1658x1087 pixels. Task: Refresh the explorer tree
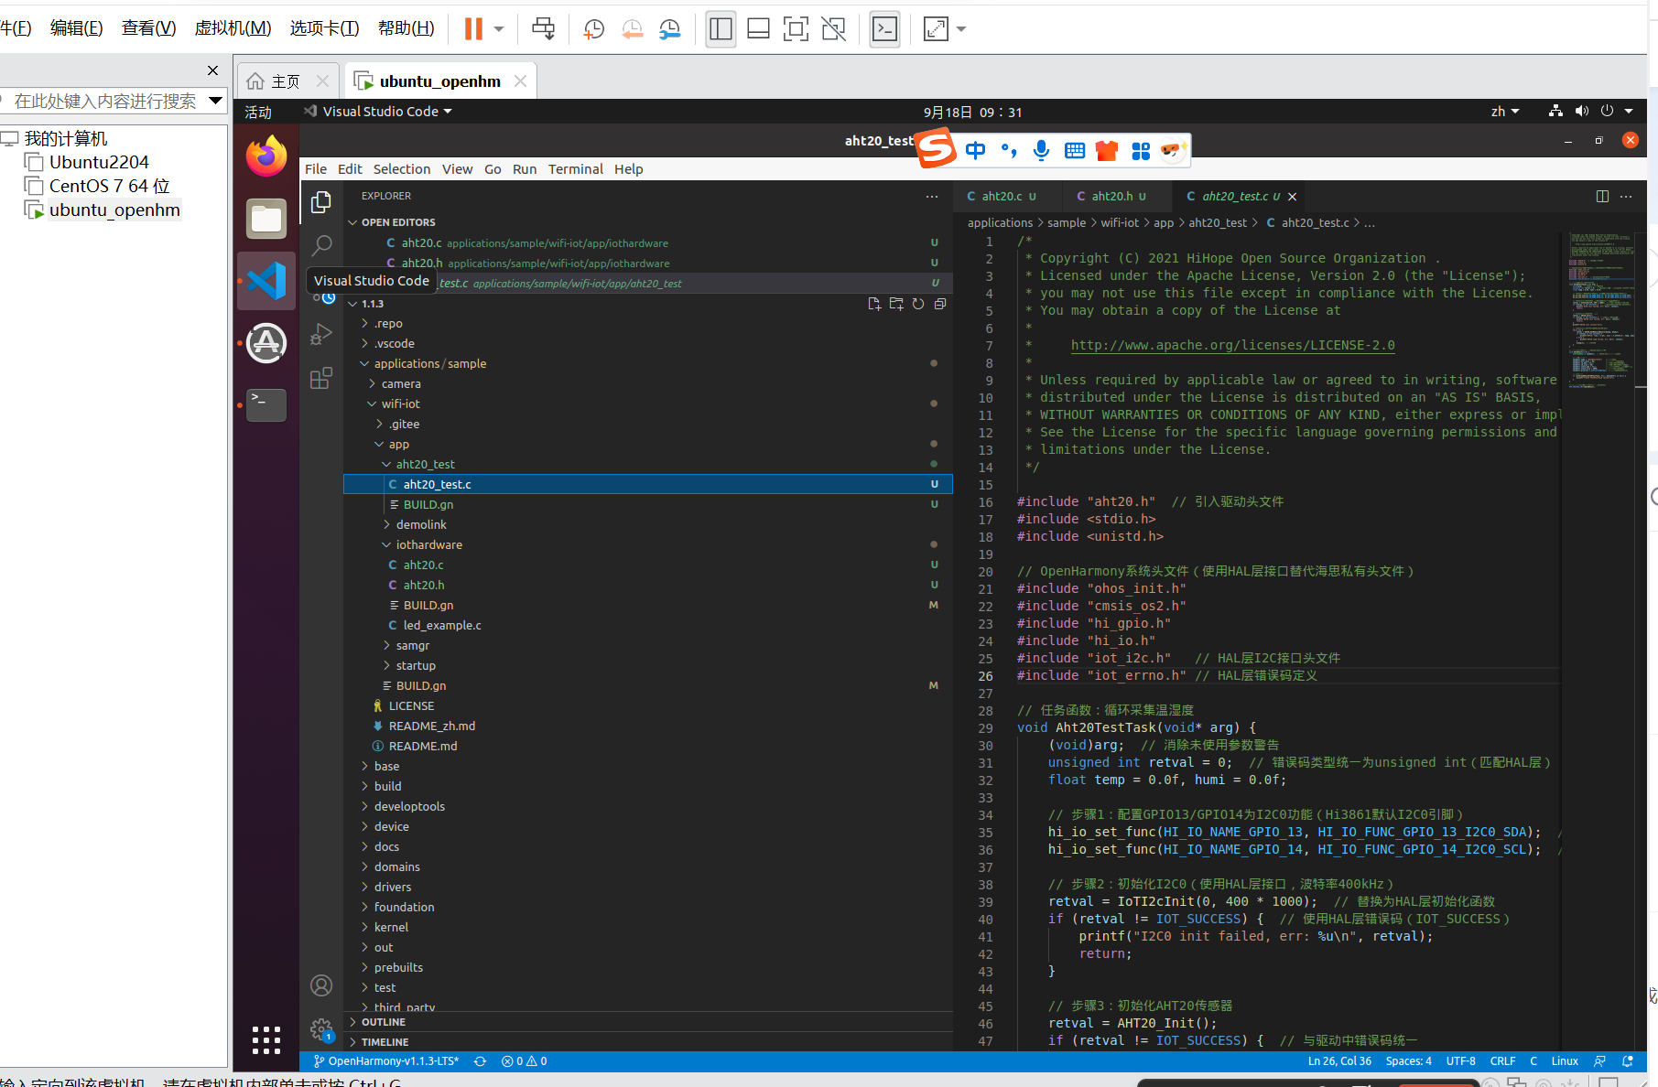[918, 304]
